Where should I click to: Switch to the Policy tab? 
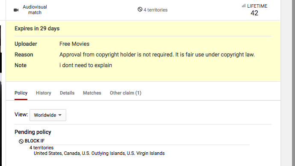(21, 93)
